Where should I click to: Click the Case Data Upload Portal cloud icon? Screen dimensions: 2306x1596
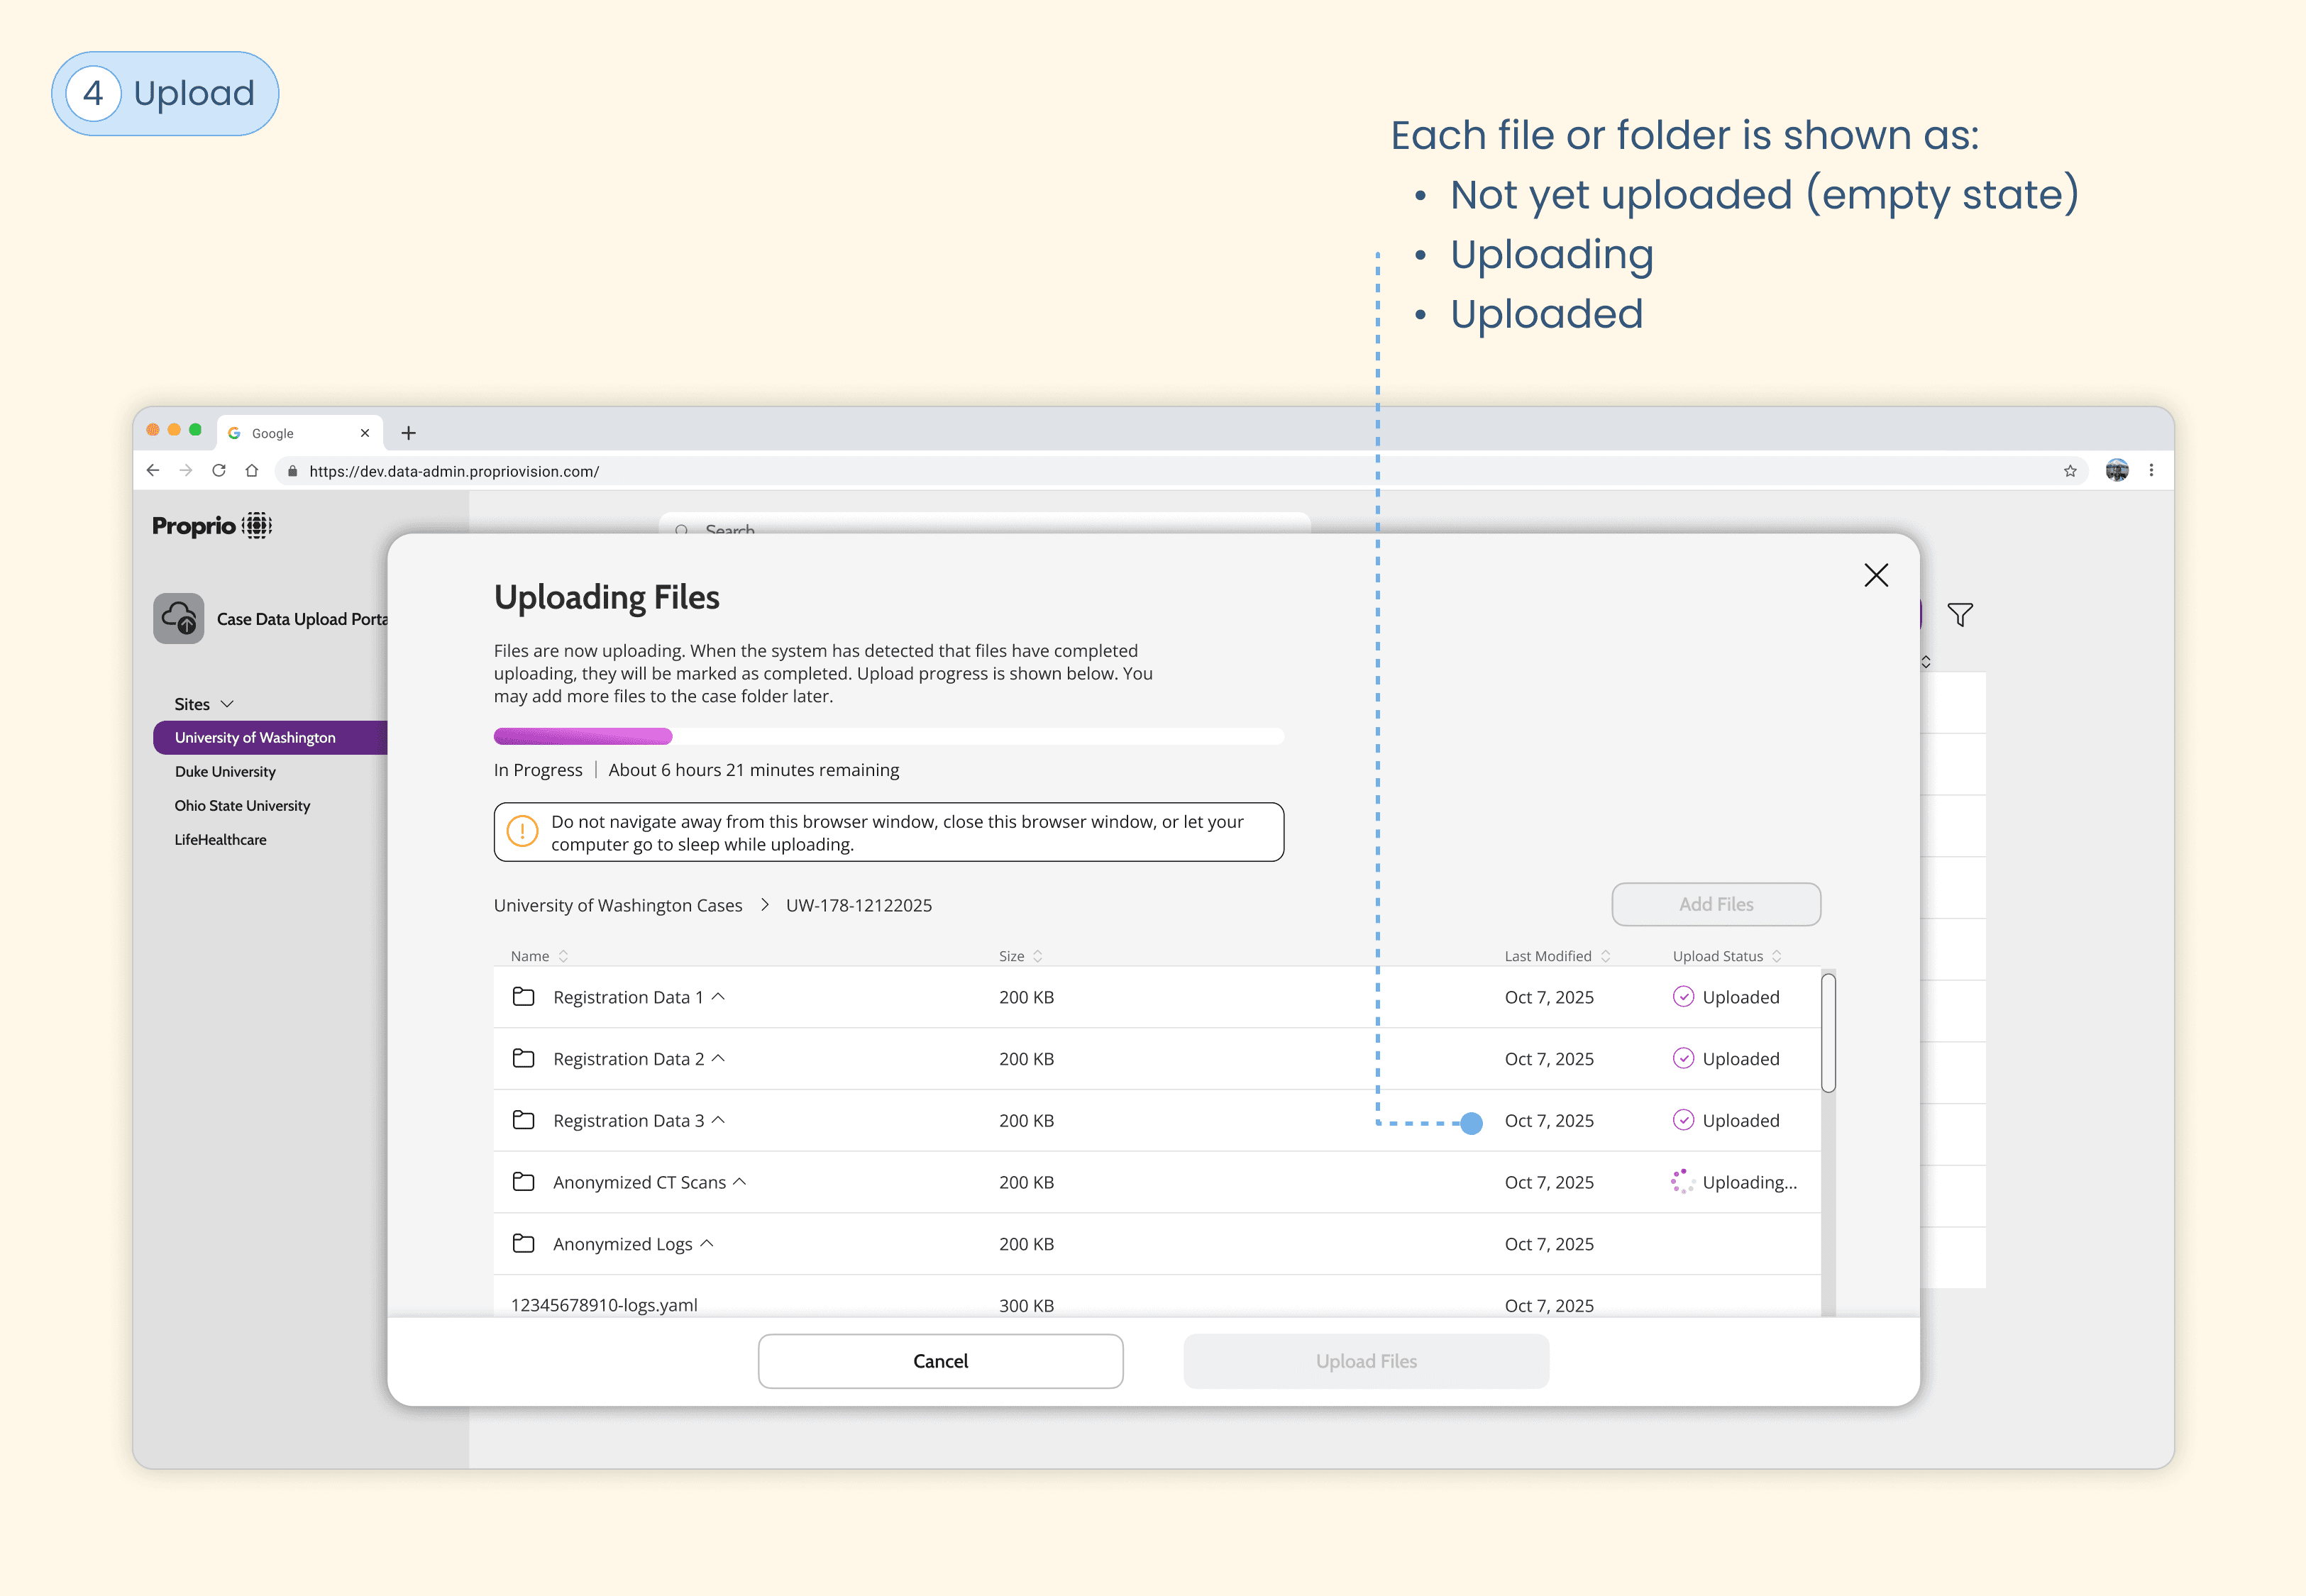[179, 618]
